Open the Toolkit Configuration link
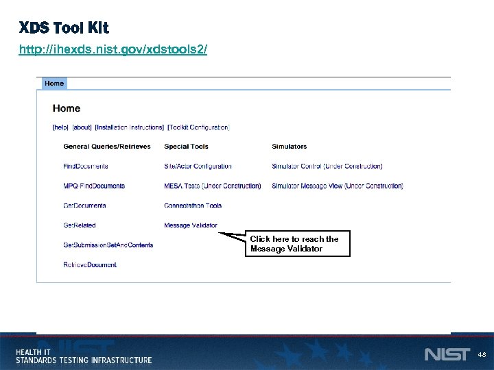Image resolution: width=494 pixels, height=370 pixels. 198,127
